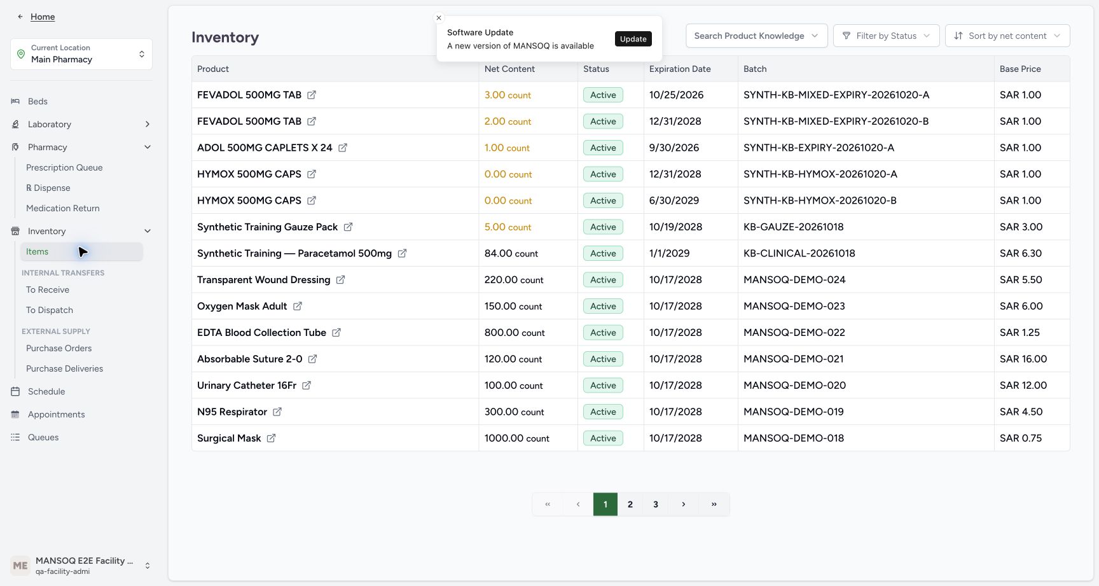The image size is (1099, 586).
Task: Jump to last page in pagination
Action: [714, 505]
